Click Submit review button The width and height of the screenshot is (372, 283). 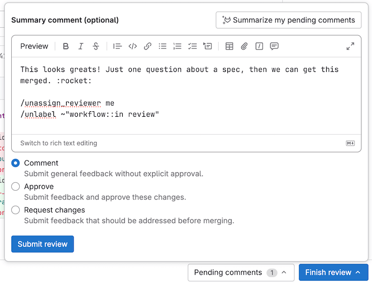tap(42, 244)
